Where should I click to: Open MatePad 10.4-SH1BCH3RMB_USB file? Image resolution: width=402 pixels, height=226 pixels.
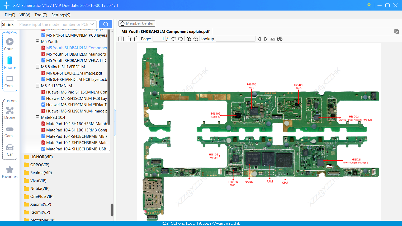point(74,149)
